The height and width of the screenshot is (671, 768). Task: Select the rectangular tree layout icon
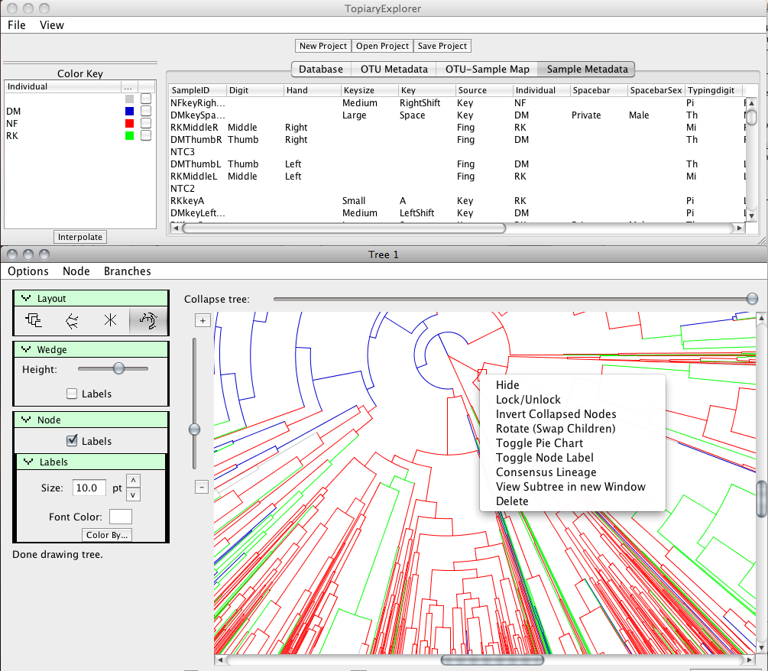click(34, 320)
